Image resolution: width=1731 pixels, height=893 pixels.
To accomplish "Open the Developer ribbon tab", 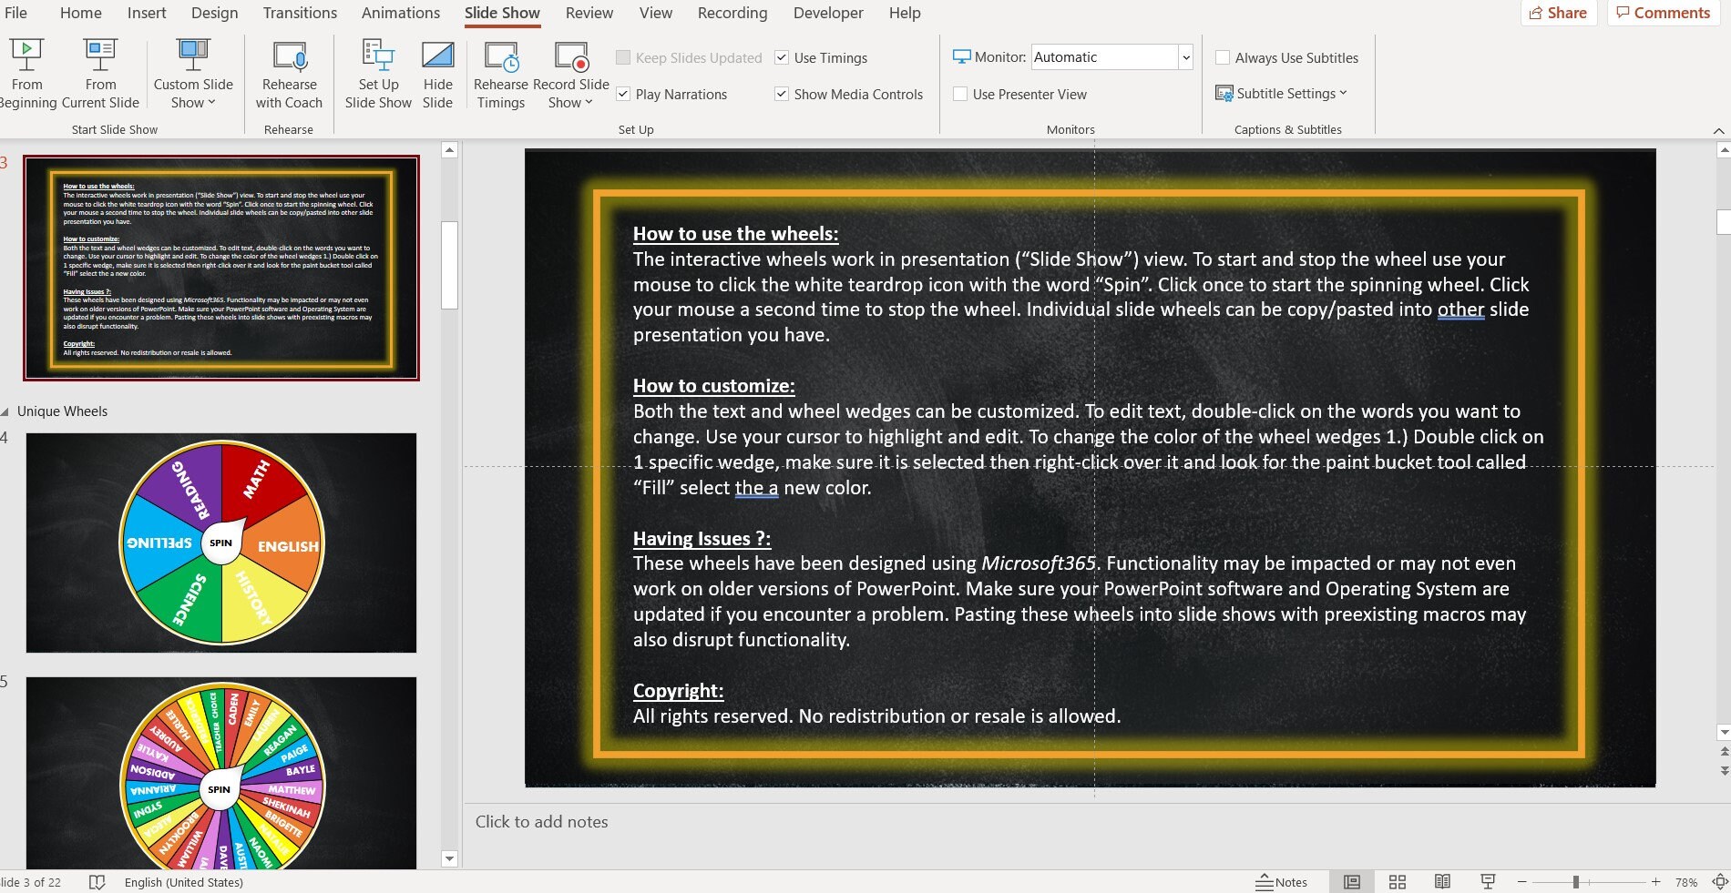I will click(x=827, y=13).
